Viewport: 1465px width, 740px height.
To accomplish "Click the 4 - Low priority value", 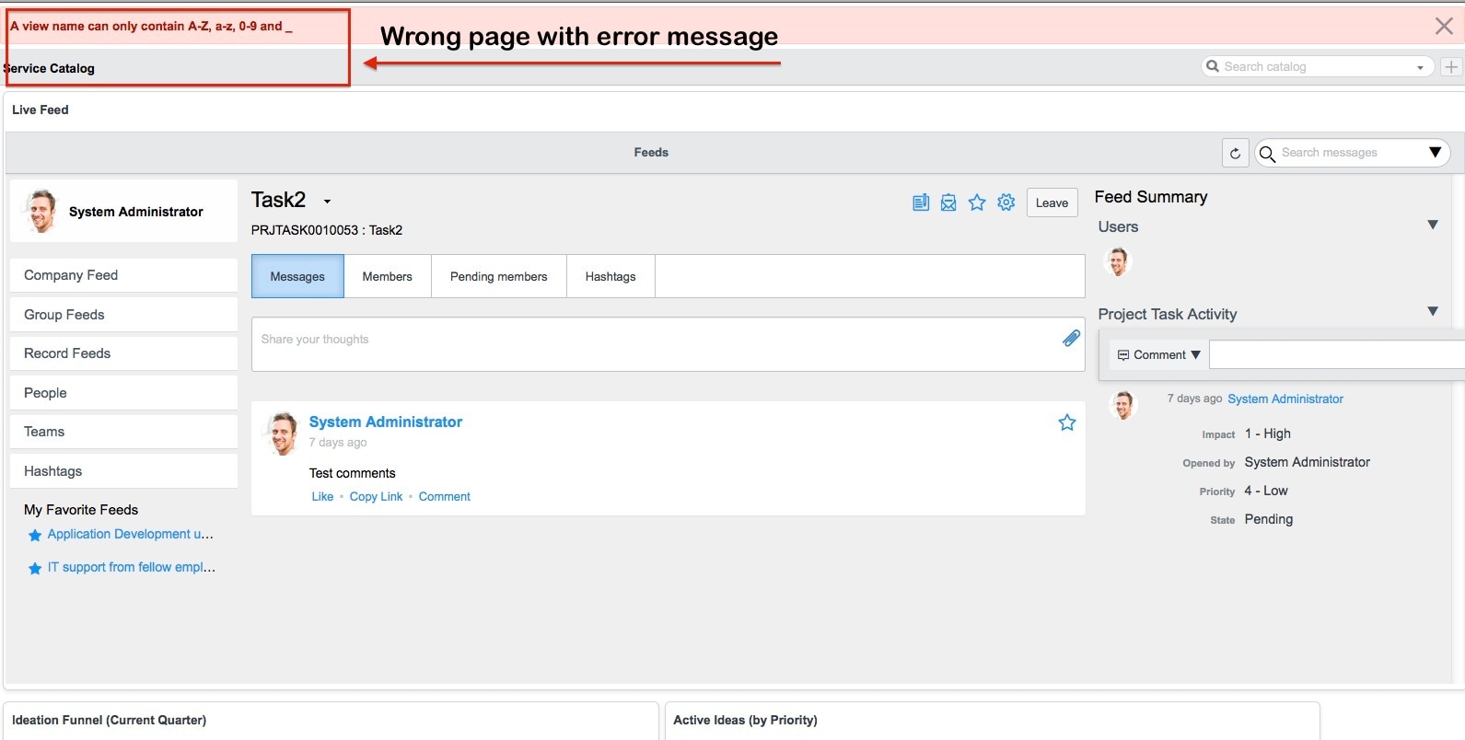I will pyautogui.click(x=1266, y=491).
